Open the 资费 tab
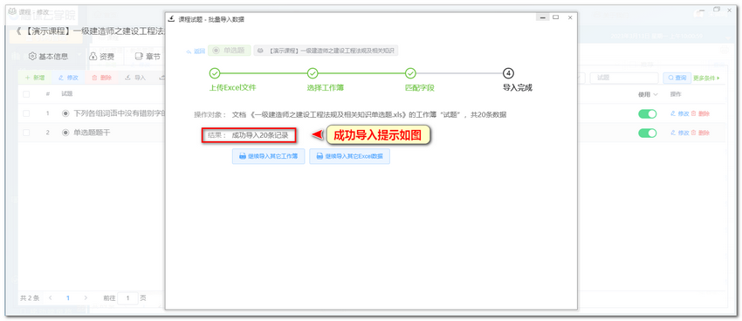 click(102, 56)
